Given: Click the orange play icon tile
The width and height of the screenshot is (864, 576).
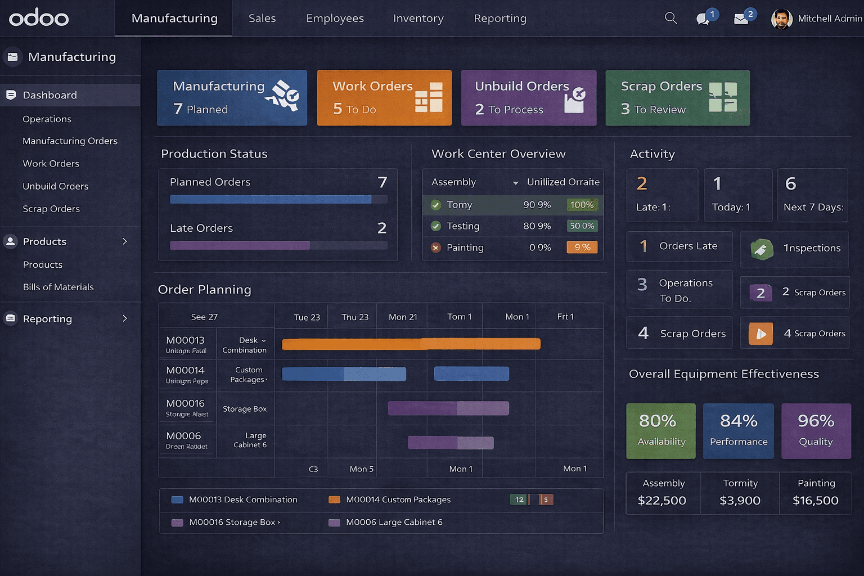Looking at the screenshot, I should [x=760, y=334].
